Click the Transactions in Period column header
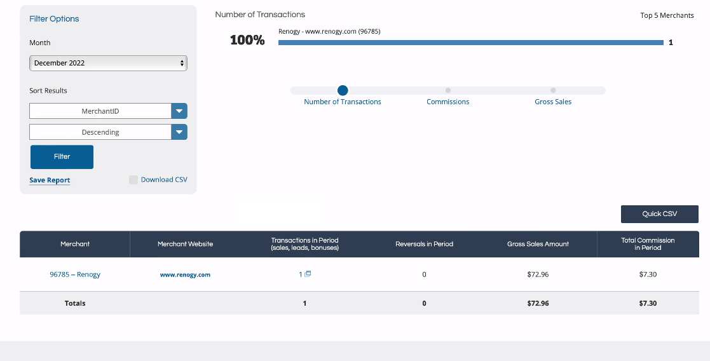 304,243
